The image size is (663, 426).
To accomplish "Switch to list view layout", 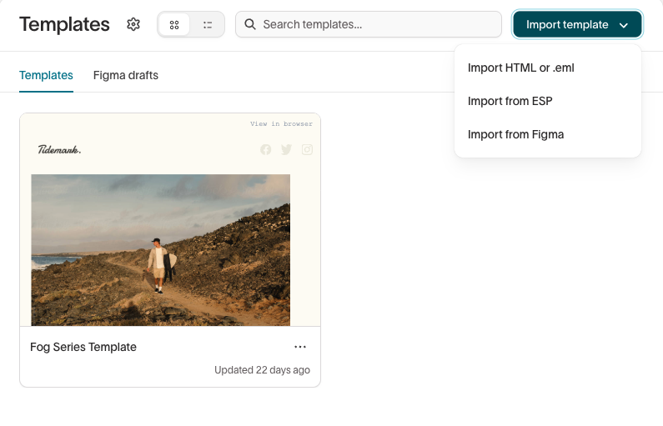I will pyautogui.click(x=207, y=24).
